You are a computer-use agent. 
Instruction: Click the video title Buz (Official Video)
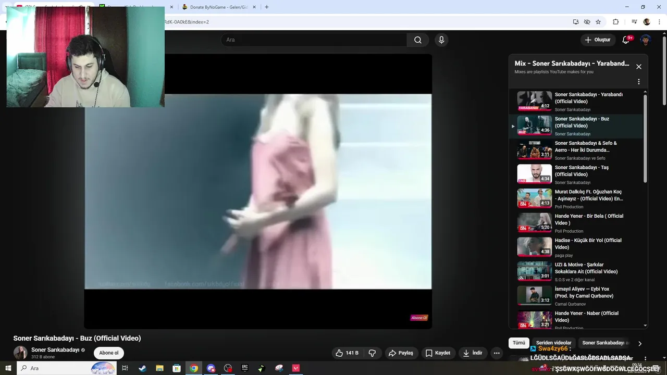tap(77, 338)
